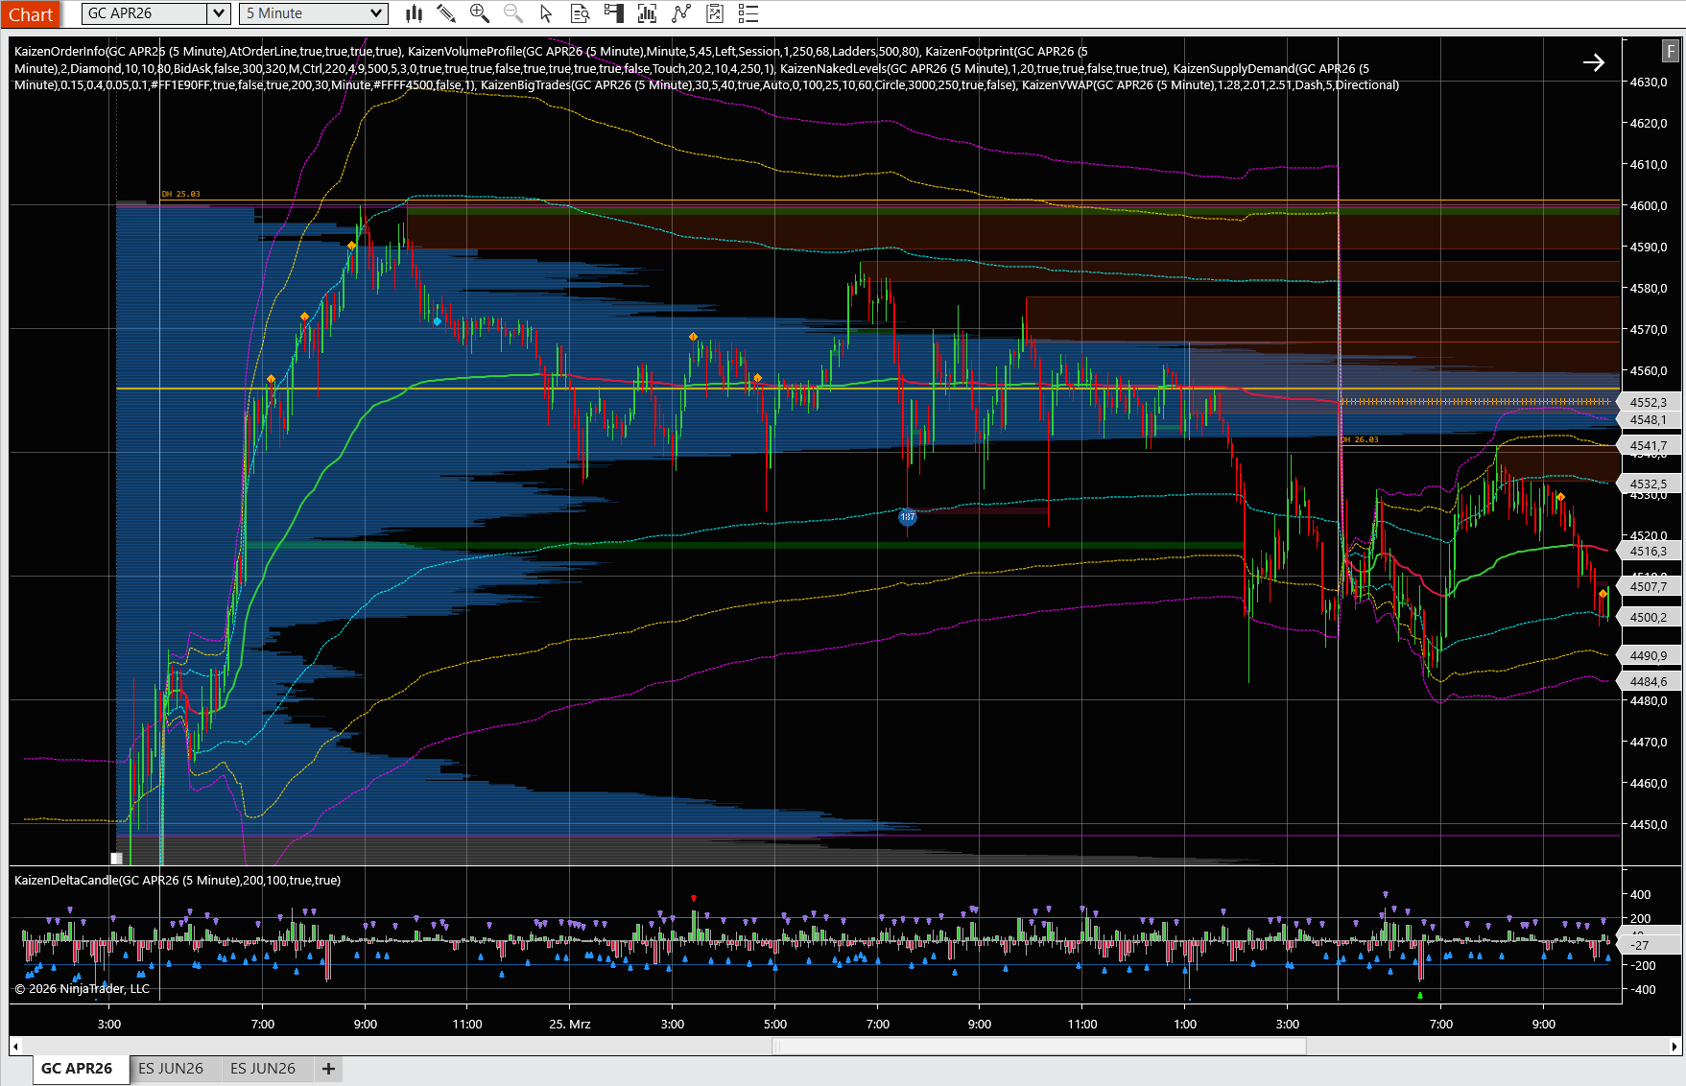This screenshot has width=1686, height=1086.
Task: Open the Chart Trader panel icon
Action: click(x=614, y=13)
